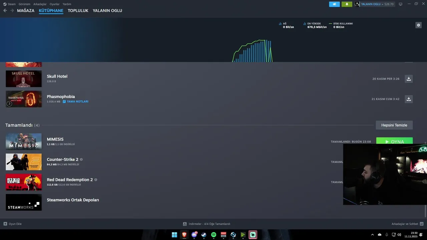
Task: Open the Oyunlar menu
Action: pyautogui.click(x=54, y=4)
